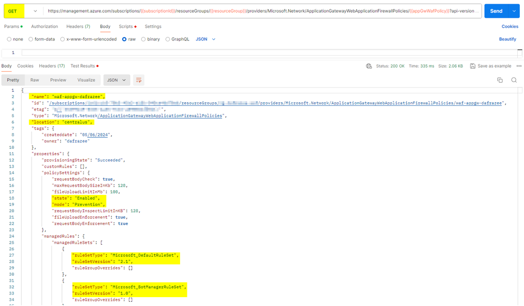Click the "requestBodyCheck": true line
This screenshot has width=524, height=306.
[x=83, y=179]
